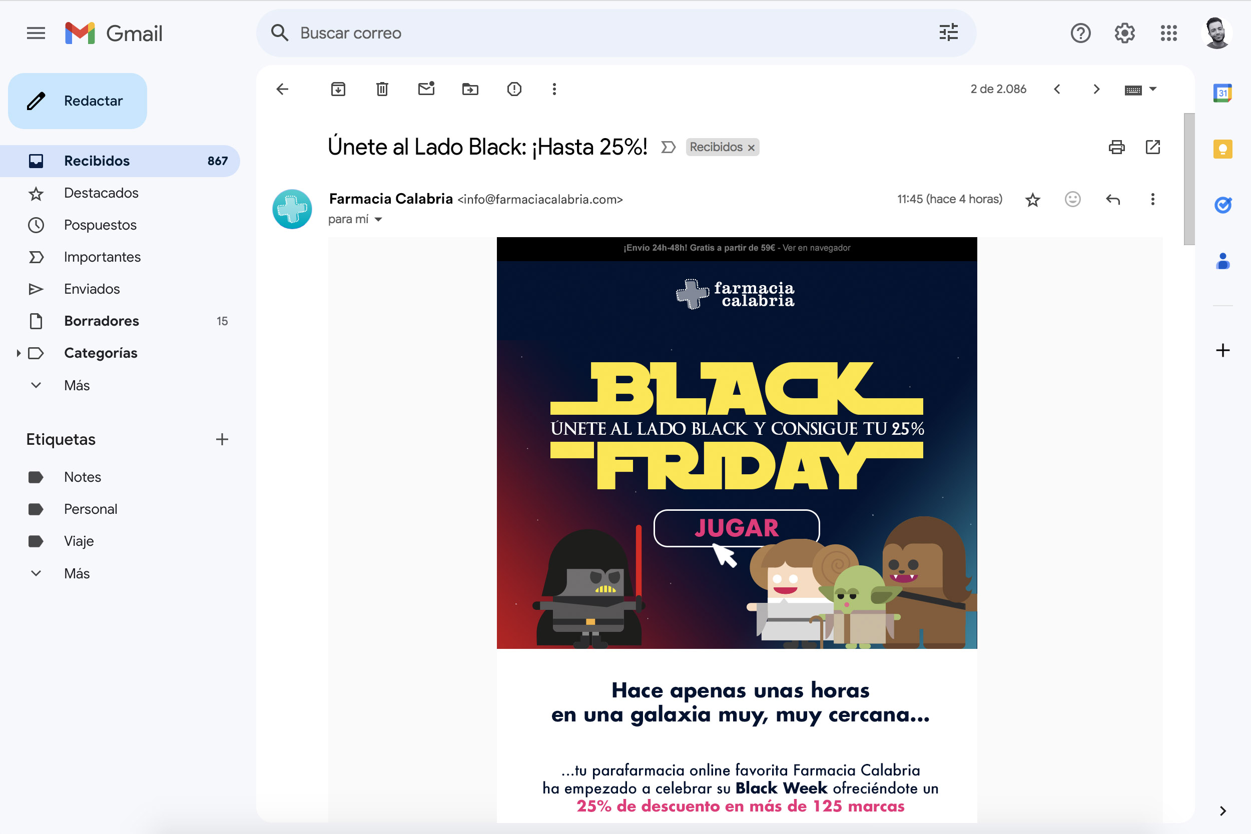Mark the email as unread
1251x834 pixels.
[x=426, y=88]
